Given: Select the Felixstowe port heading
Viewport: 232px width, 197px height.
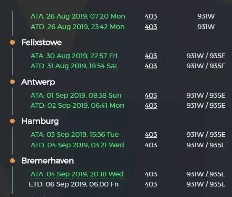Looking at the screenshot, I should [x=42, y=43].
